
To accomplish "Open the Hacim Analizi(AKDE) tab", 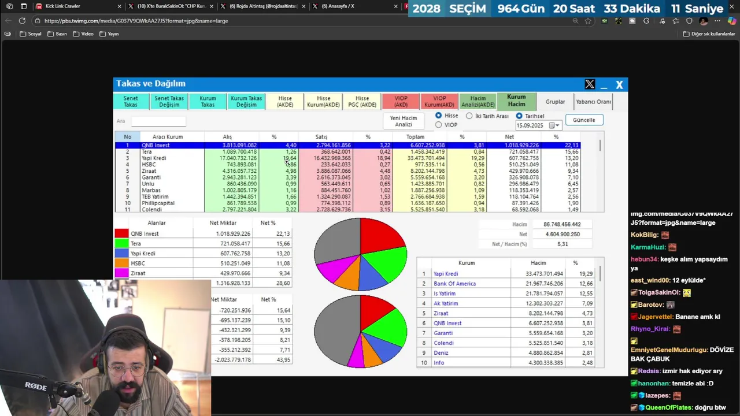I will (478, 102).
